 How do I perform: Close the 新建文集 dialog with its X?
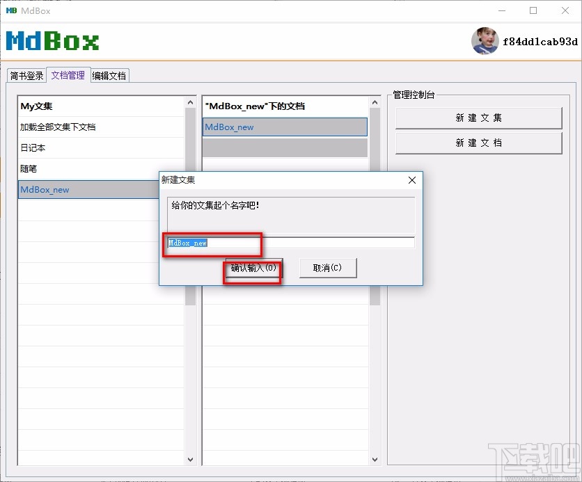(x=411, y=179)
